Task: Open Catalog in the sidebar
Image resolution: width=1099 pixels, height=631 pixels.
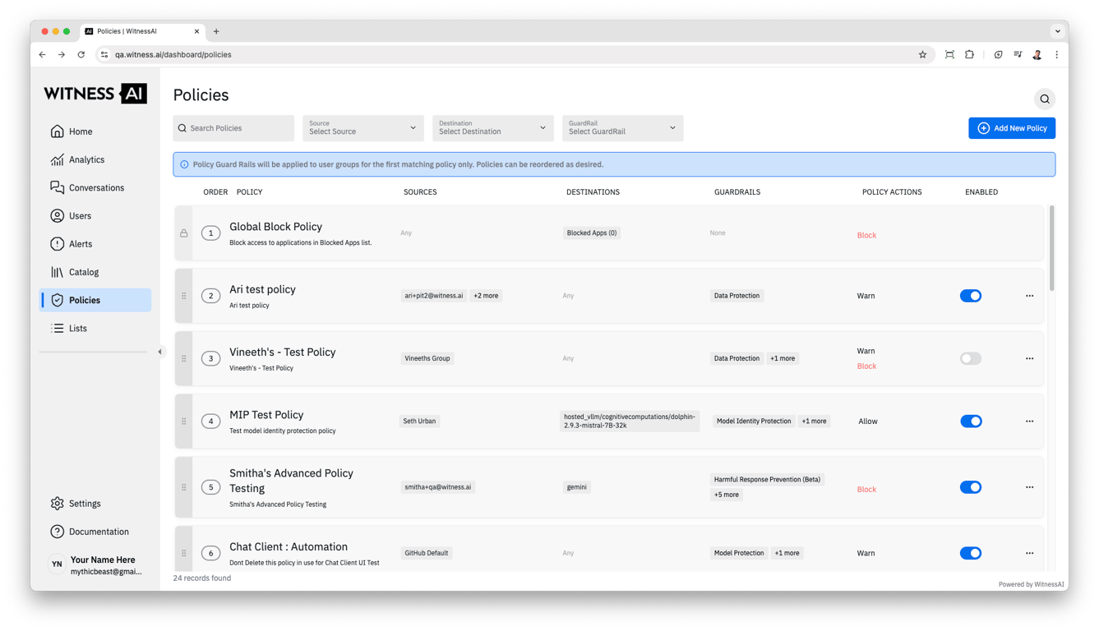Action: point(95,272)
